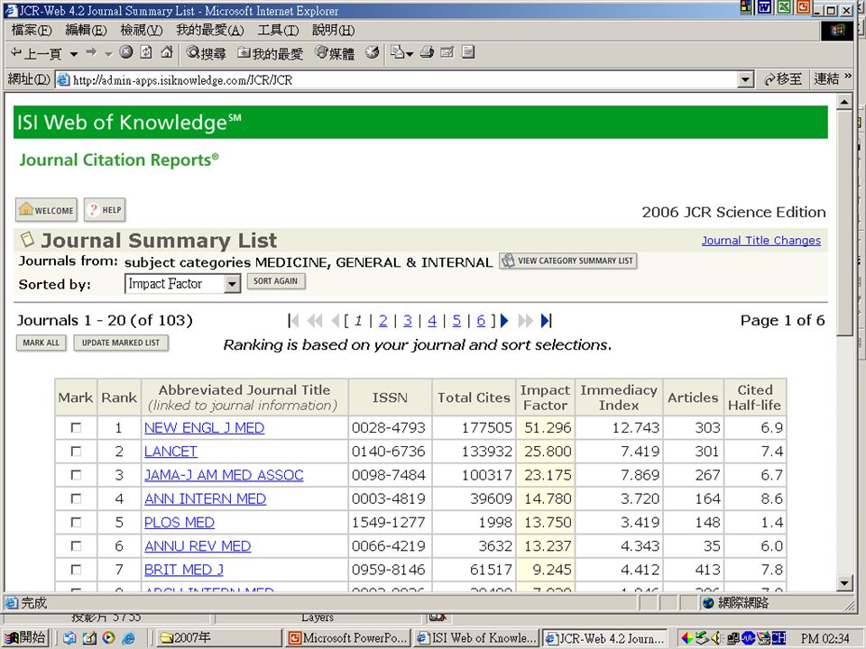Image resolution: width=866 pixels, height=649 pixels.
Task: Open the File (檔案) menu
Action: tap(32, 30)
